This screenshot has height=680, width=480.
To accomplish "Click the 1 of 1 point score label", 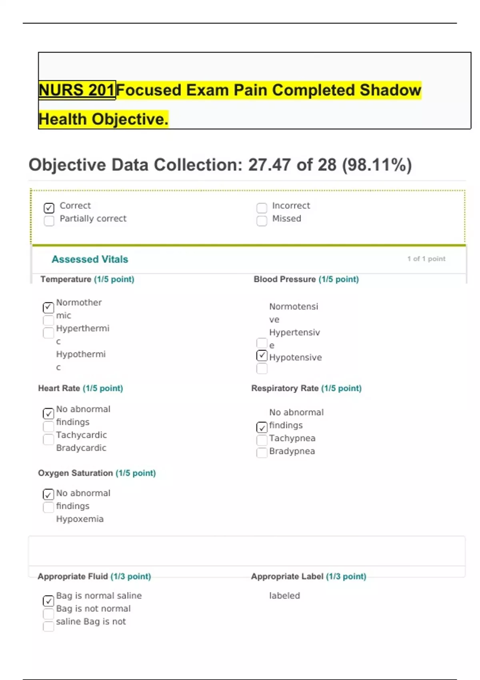I will pos(426,259).
